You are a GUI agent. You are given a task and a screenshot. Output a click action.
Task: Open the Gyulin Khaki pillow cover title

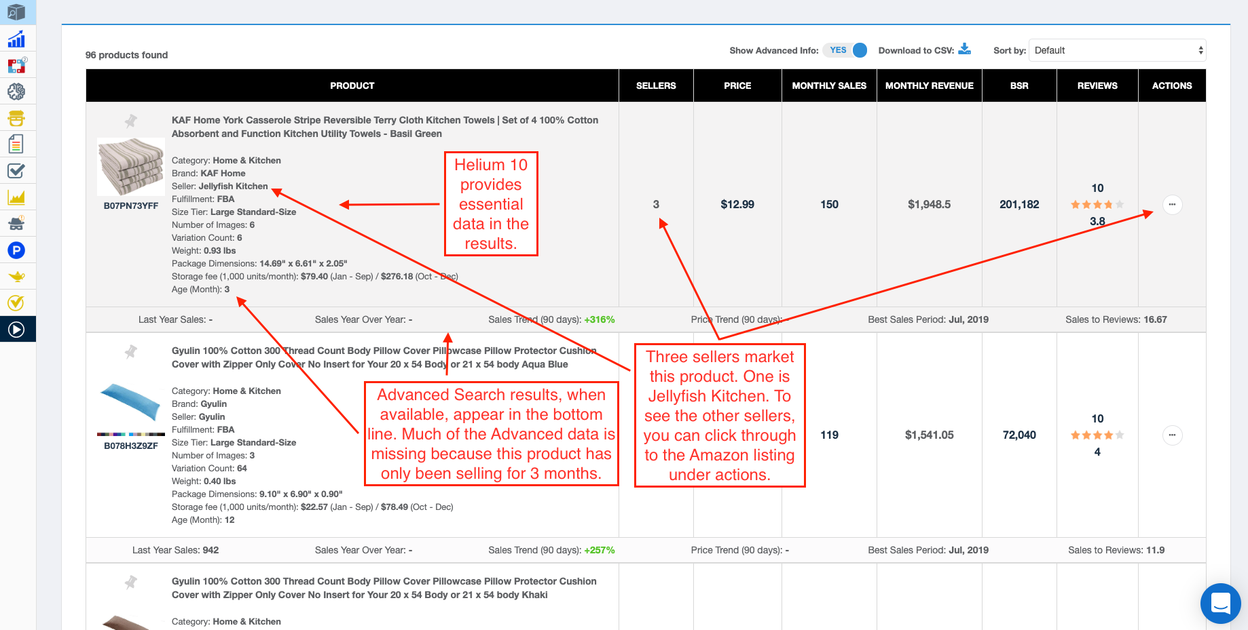point(384,588)
